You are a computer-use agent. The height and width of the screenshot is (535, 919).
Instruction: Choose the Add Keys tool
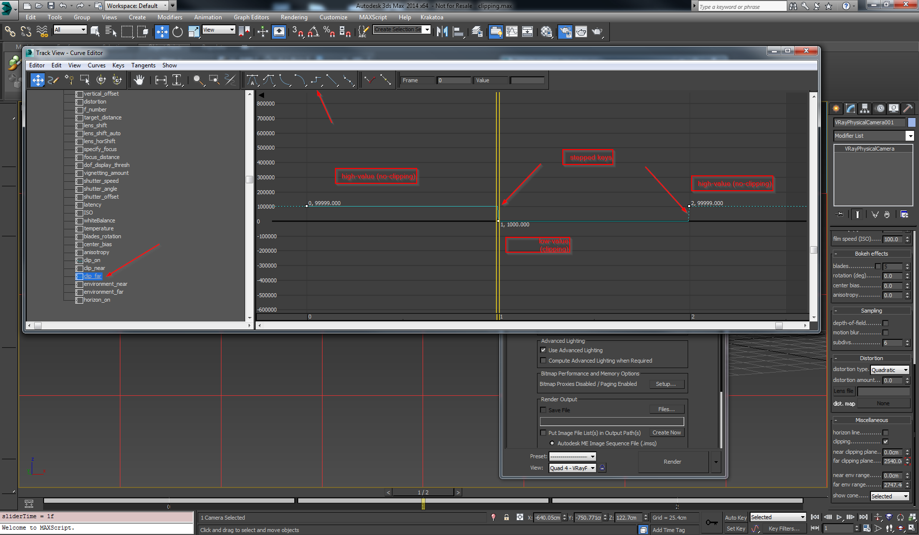(69, 80)
